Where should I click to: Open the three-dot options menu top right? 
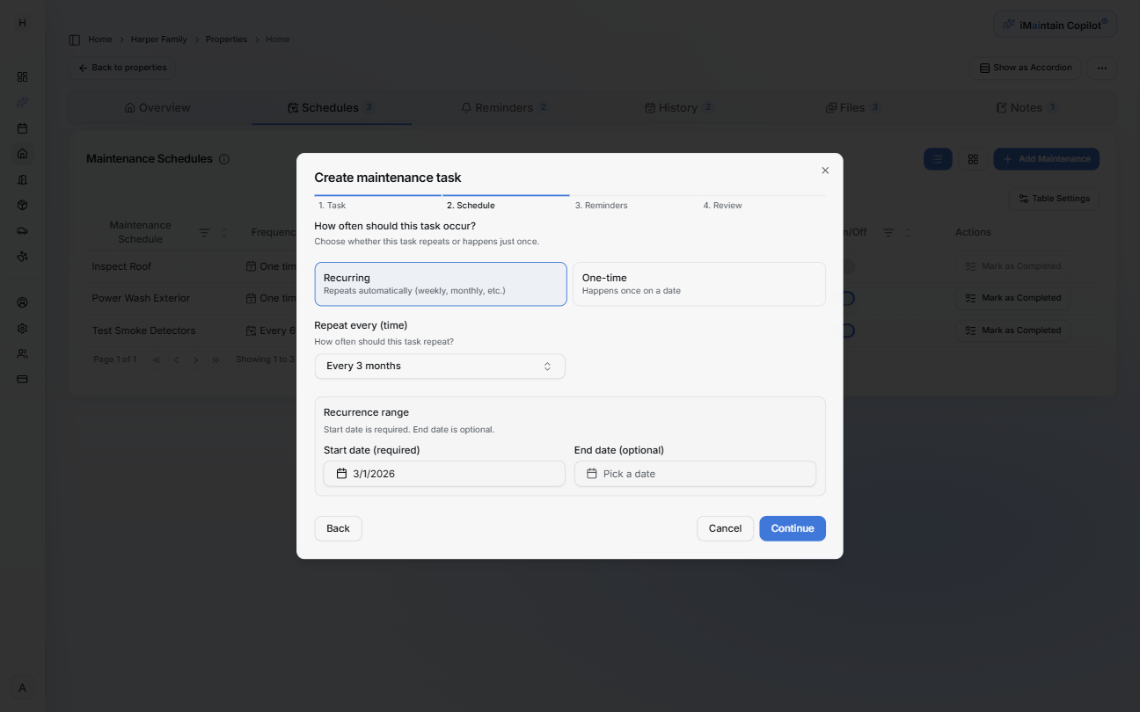pyautogui.click(x=1101, y=68)
